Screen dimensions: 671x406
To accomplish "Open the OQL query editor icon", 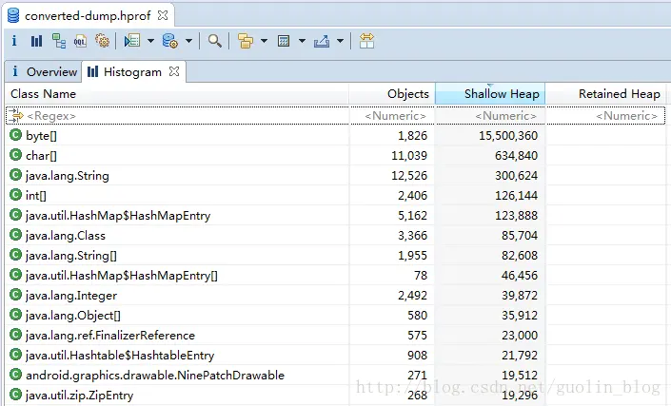I will (80, 41).
